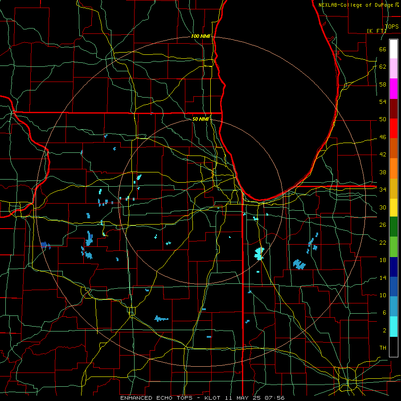Select the light green legend swatch
Viewport: 401px width, 401px height.
[393, 247]
